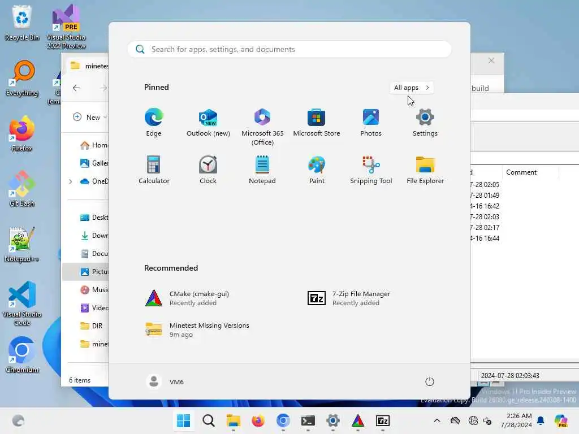This screenshot has height=434, width=579.
Task: Switch to CMake on the taskbar
Action: tap(357, 420)
